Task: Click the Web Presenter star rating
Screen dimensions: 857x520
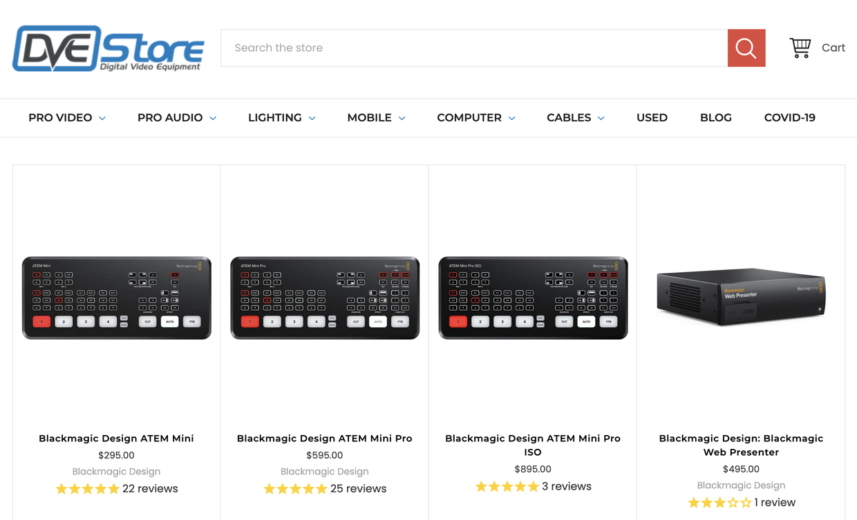Action: tap(719, 503)
